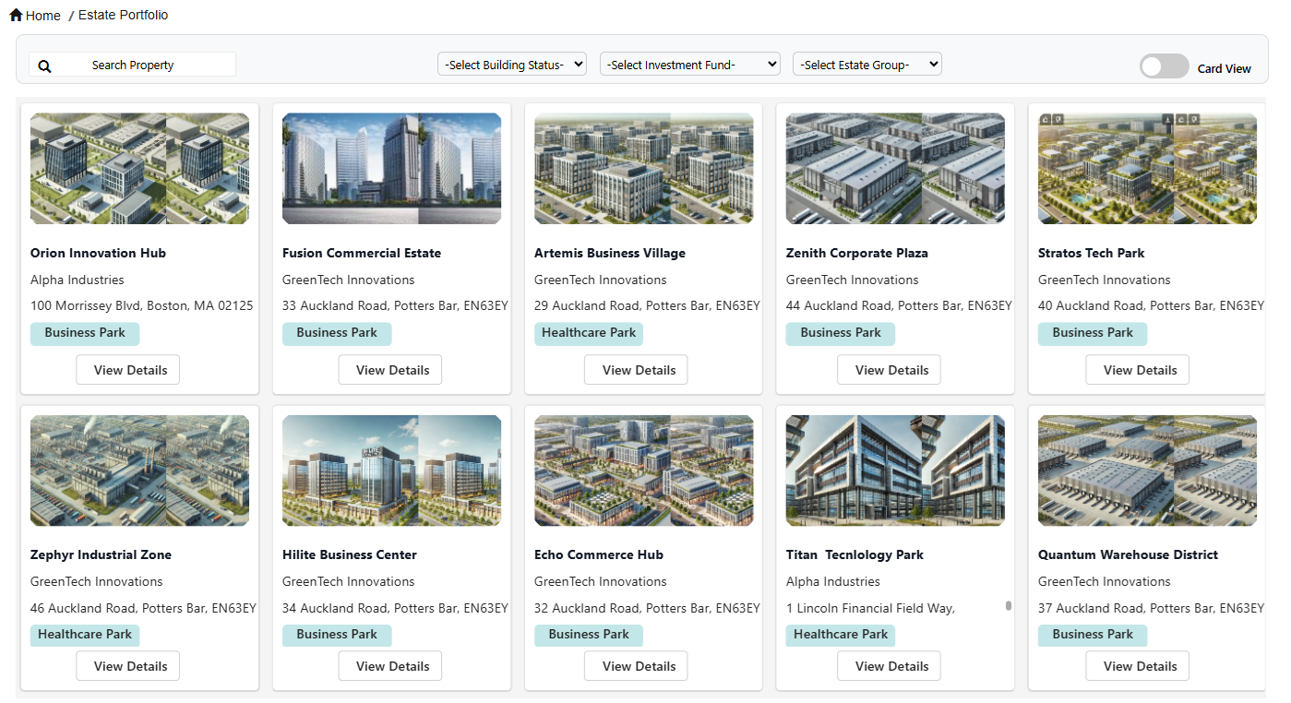
Task: Click the scrollbar on the Titan Technology Park card
Action: pos(1008,604)
